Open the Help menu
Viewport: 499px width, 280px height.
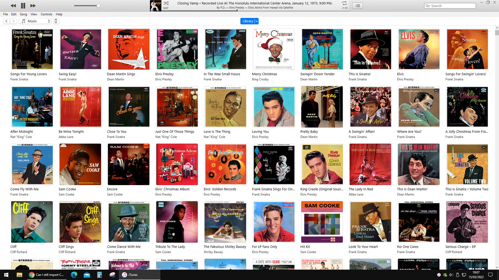pos(59,14)
